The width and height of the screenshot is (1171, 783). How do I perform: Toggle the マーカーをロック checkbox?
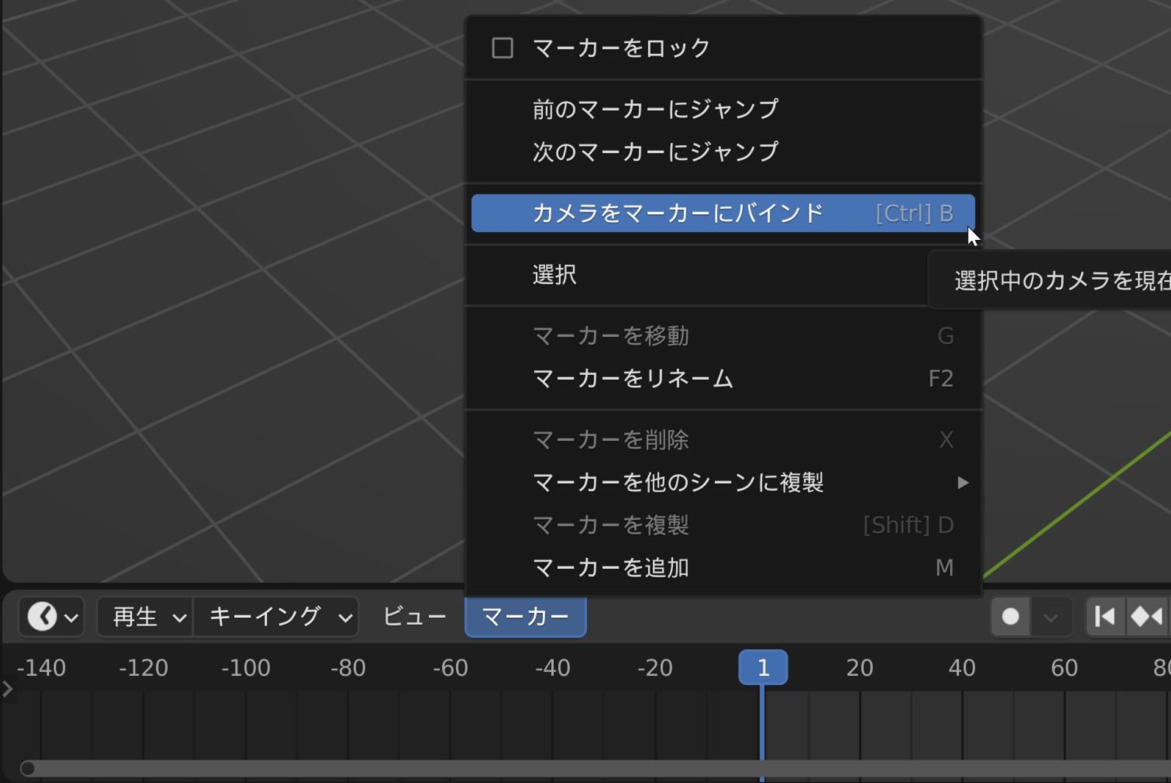point(501,48)
